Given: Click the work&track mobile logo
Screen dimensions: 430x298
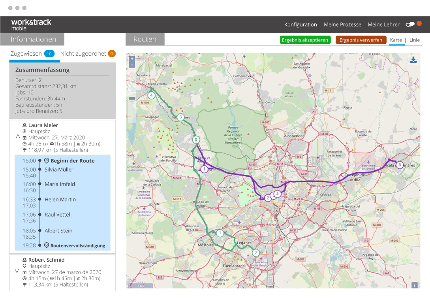Looking at the screenshot, I should [31, 25].
